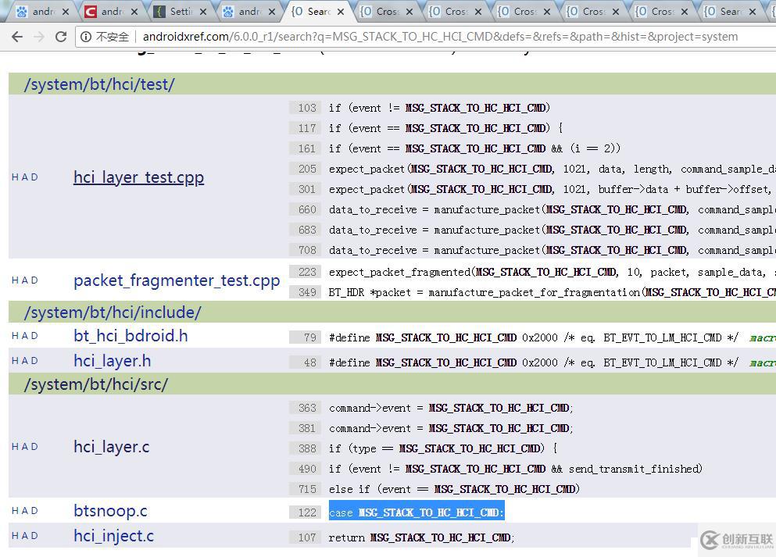Click Annotate A link for packet_fragmenter_test.cpp
The image size is (776, 557).
pyautogui.click(x=25, y=280)
